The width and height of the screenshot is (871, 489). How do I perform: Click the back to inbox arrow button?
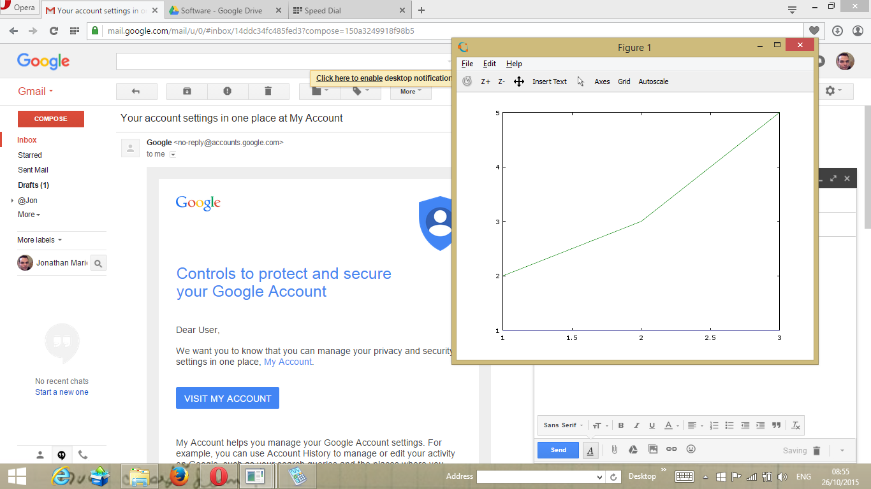click(x=136, y=92)
